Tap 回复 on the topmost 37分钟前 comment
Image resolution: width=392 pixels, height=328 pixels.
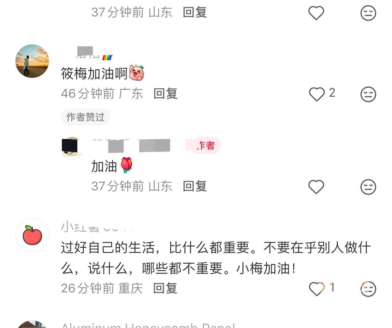(195, 12)
